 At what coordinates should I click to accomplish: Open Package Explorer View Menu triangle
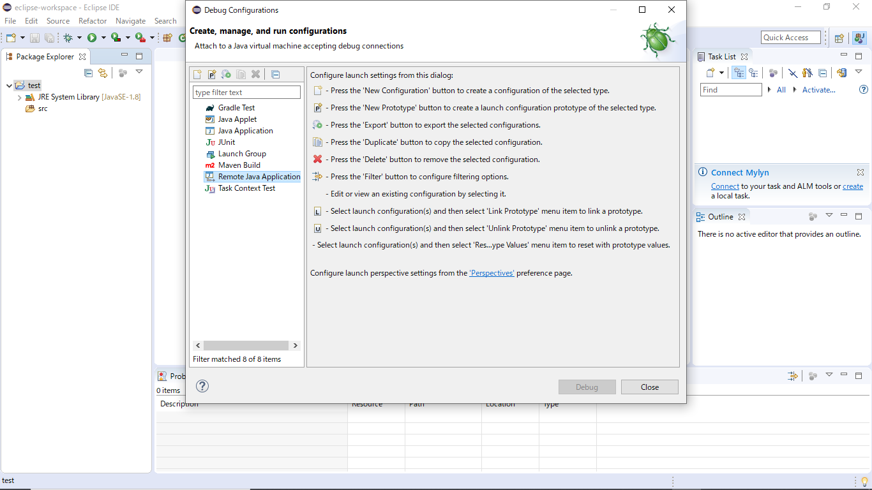tap(139, 72)
